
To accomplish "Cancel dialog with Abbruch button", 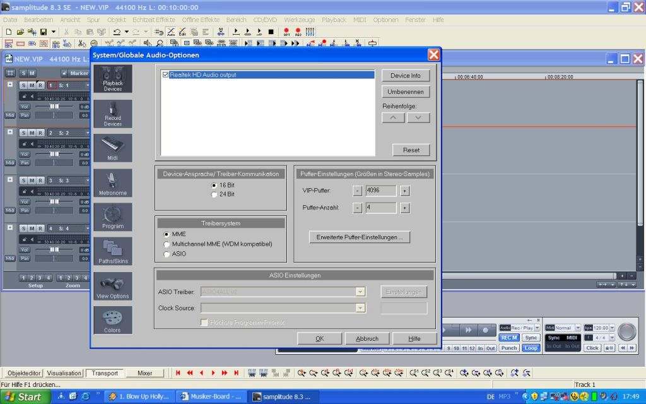I will 367,338.
